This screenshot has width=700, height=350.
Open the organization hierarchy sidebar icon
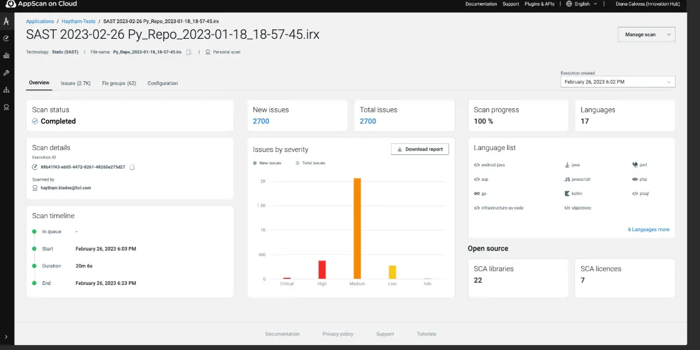click(x=6, y=90)
